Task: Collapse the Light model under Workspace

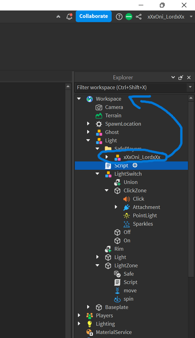Action: [88, 140]
